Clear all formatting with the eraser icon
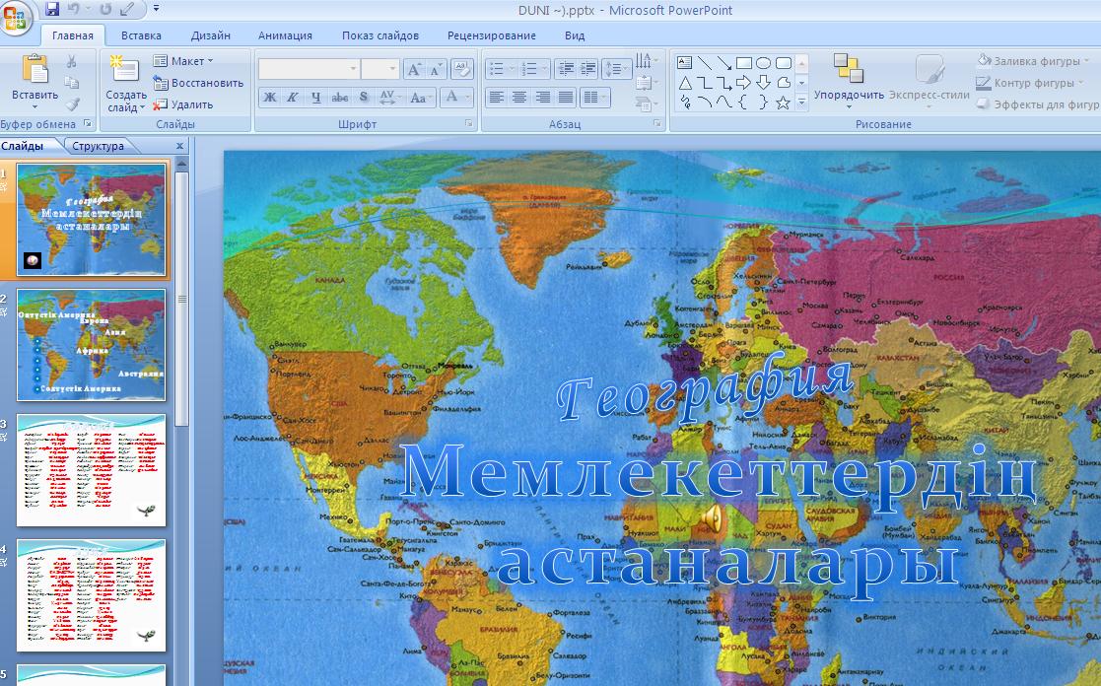Screen dimensions: 1101x686 click(462, 69)
